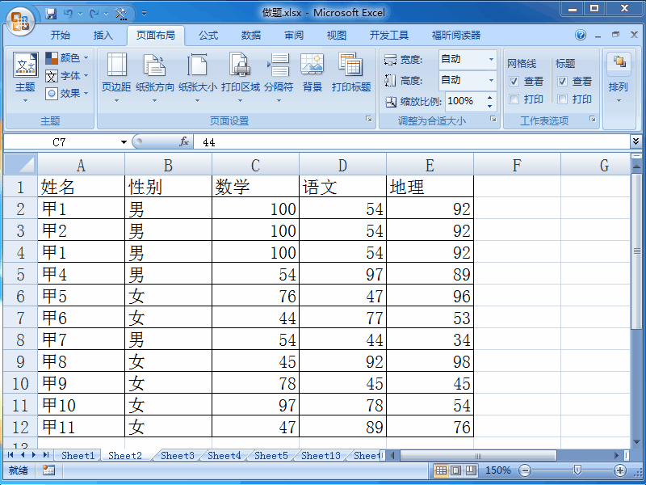Select the Sheet13 worksheet tab
Image resolution: width=646 pixels, height=485 pixels.
[x=319, y=455]
